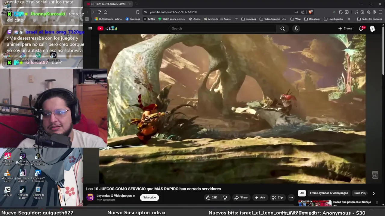Subscribe to Leyendas & Videojuegos
The height and width of the screenshot is (216, 385).
pos(149,197)
